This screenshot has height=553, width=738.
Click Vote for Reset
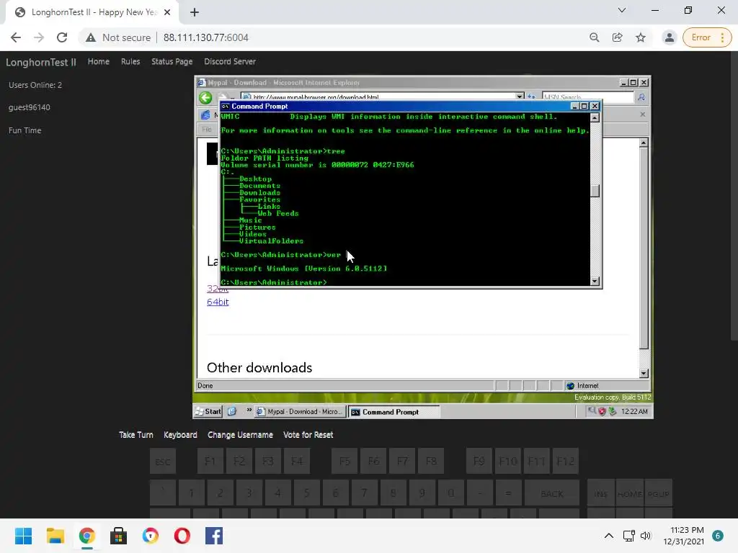(x=308, y=435)
